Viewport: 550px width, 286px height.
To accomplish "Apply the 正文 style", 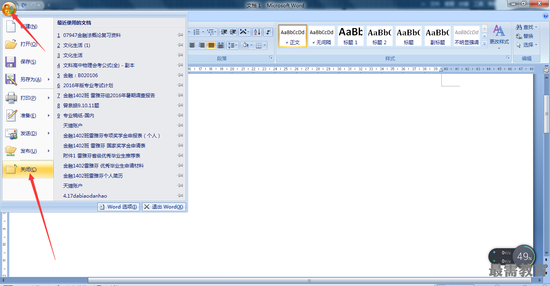I will click(x=293, y=36).
